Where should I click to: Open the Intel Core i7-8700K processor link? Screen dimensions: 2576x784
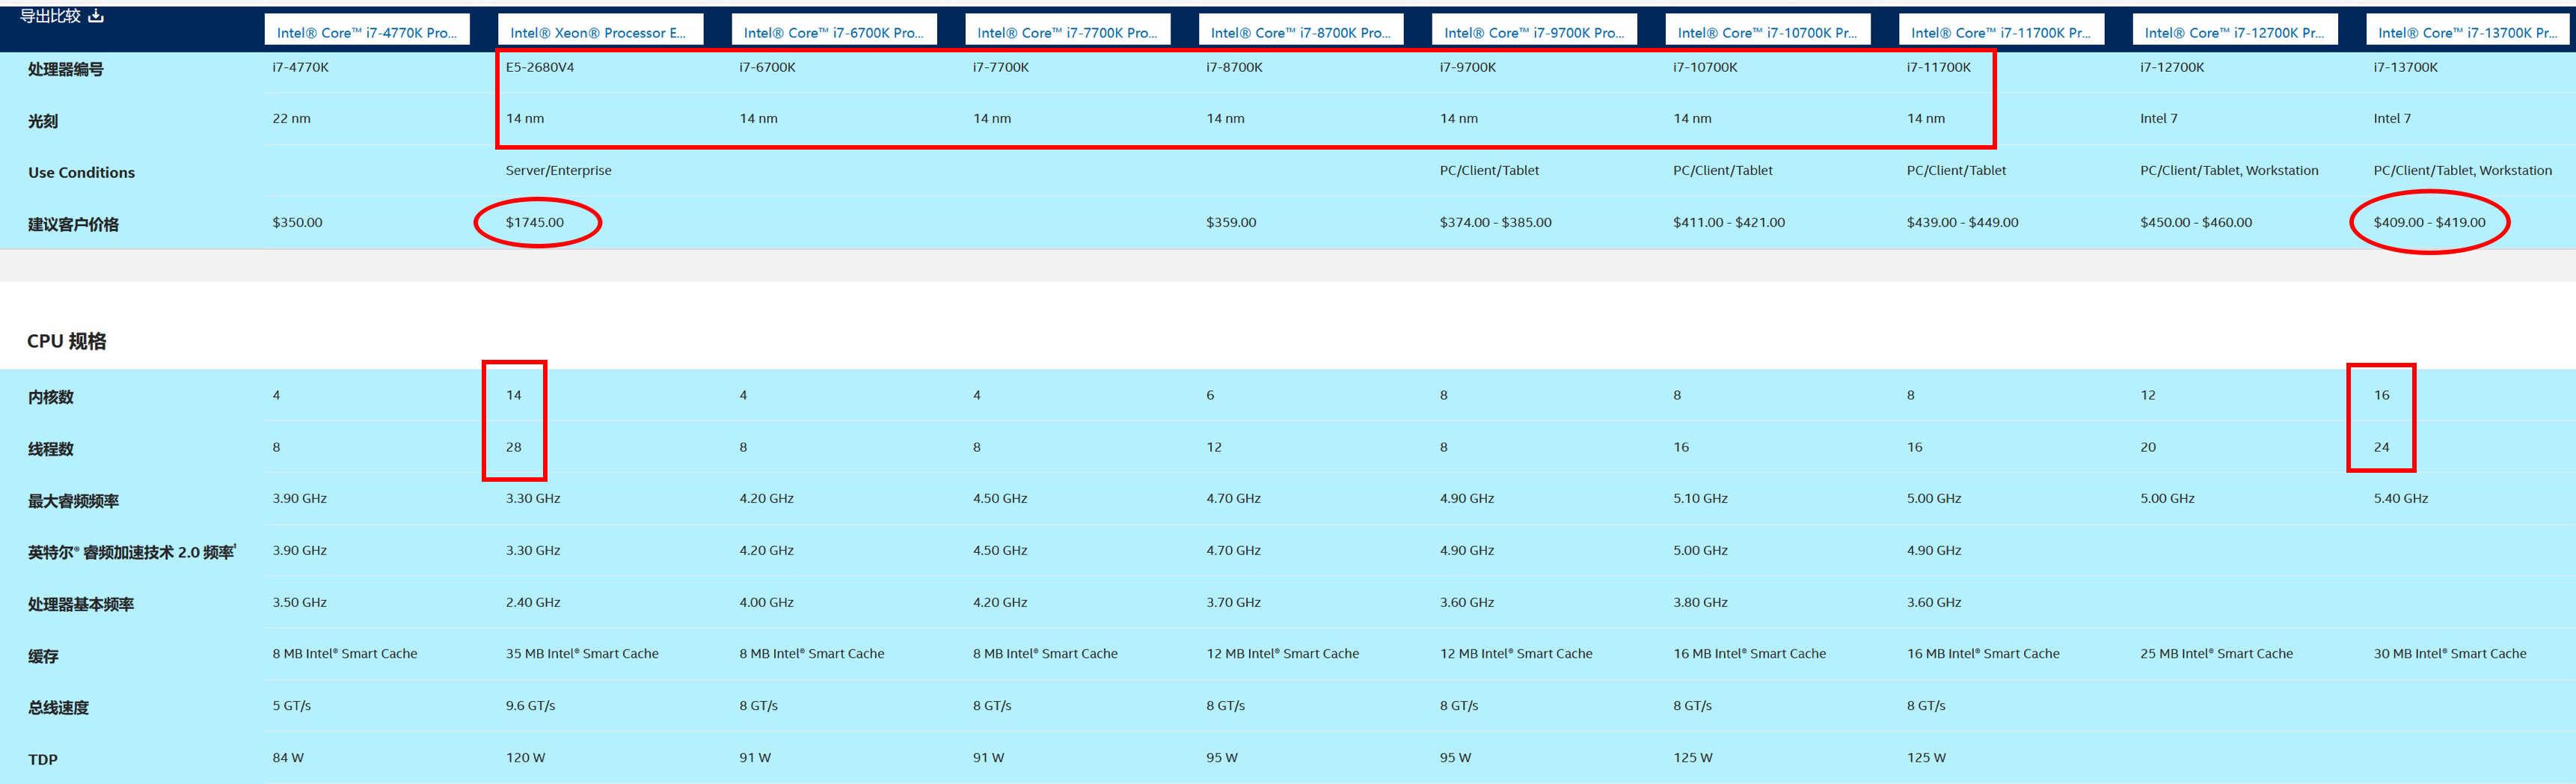1300,33
